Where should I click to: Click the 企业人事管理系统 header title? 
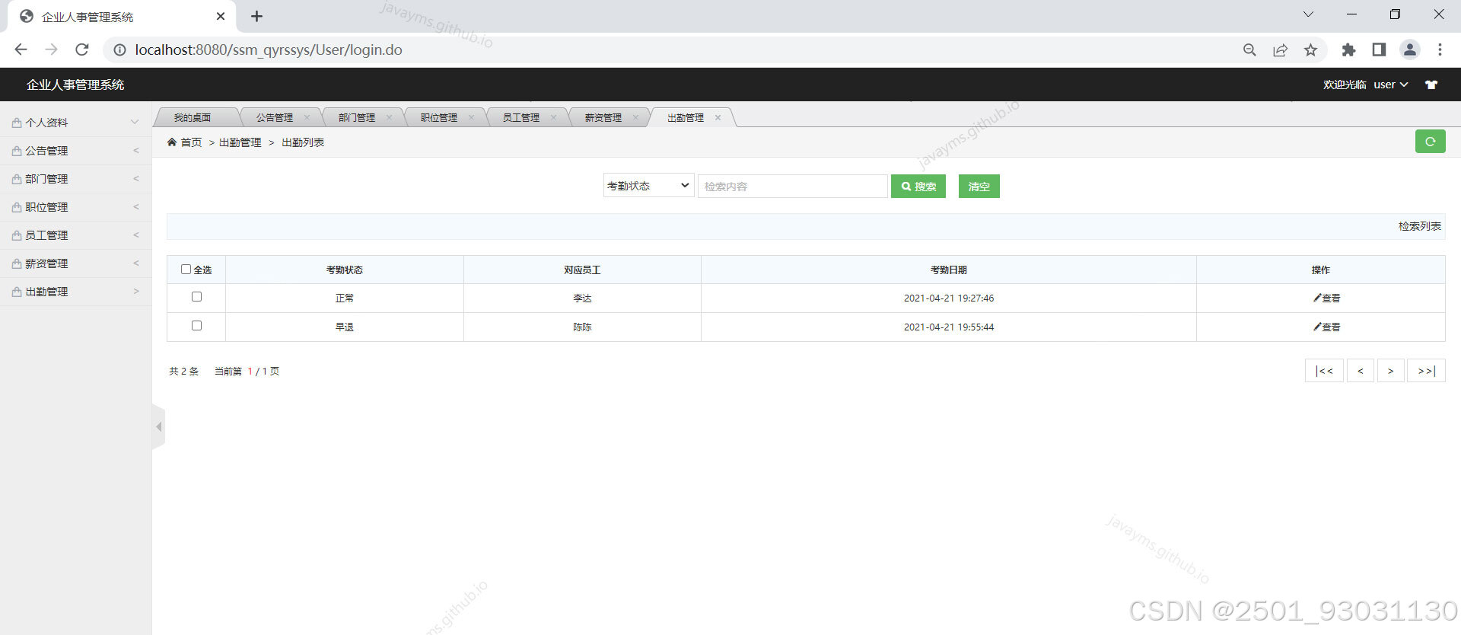pos(75,85)
